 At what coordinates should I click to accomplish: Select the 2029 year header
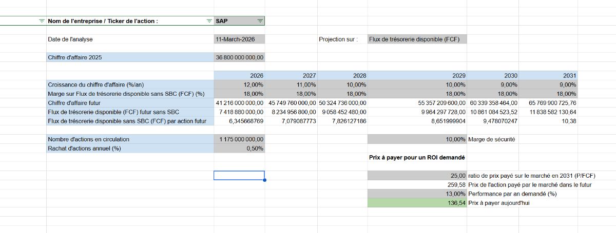click(x=417, y=76)
